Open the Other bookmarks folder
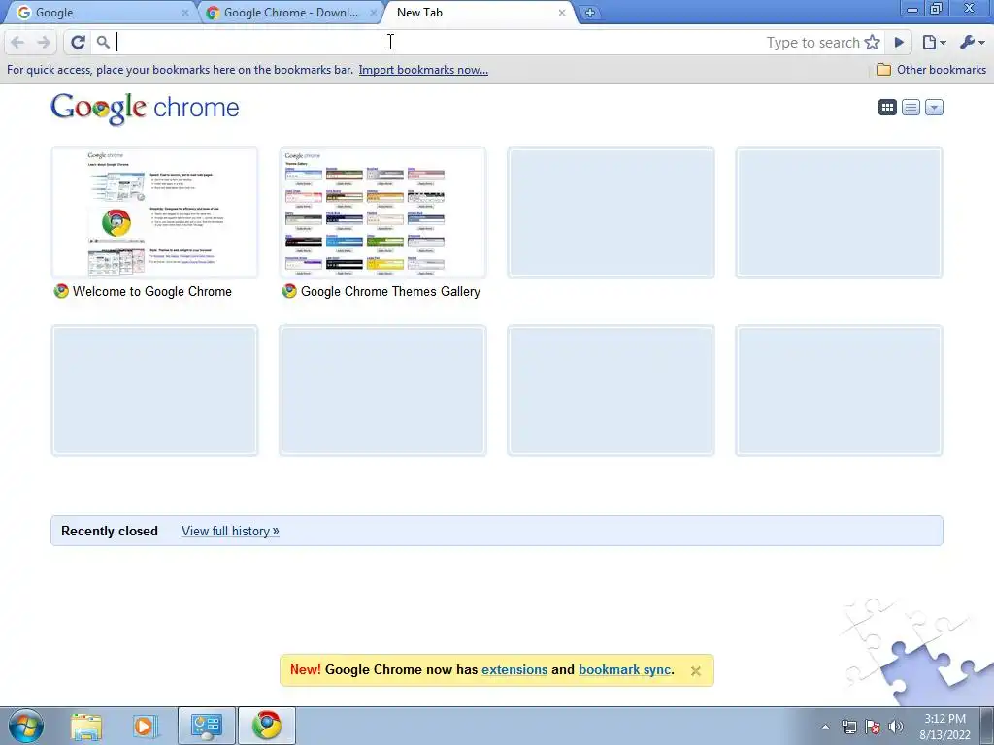This screenshot has width=994, height=745. click(931, 70)
